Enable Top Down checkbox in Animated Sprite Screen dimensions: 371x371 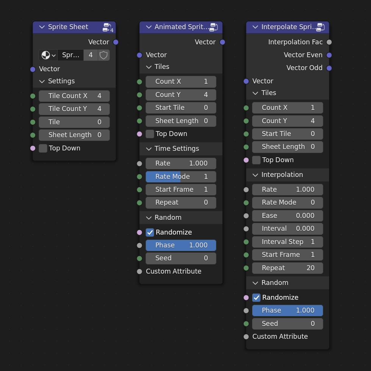pos(150,134)
